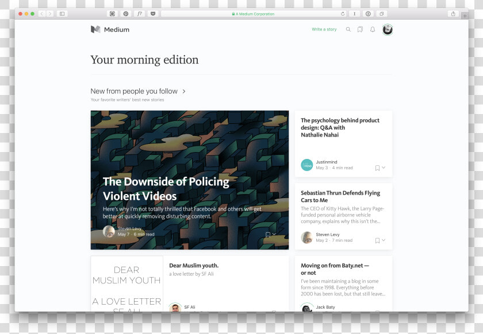Open The Downside of Policing Violent Videos
This screenshot has height=334, width=483.
[166, 189]
